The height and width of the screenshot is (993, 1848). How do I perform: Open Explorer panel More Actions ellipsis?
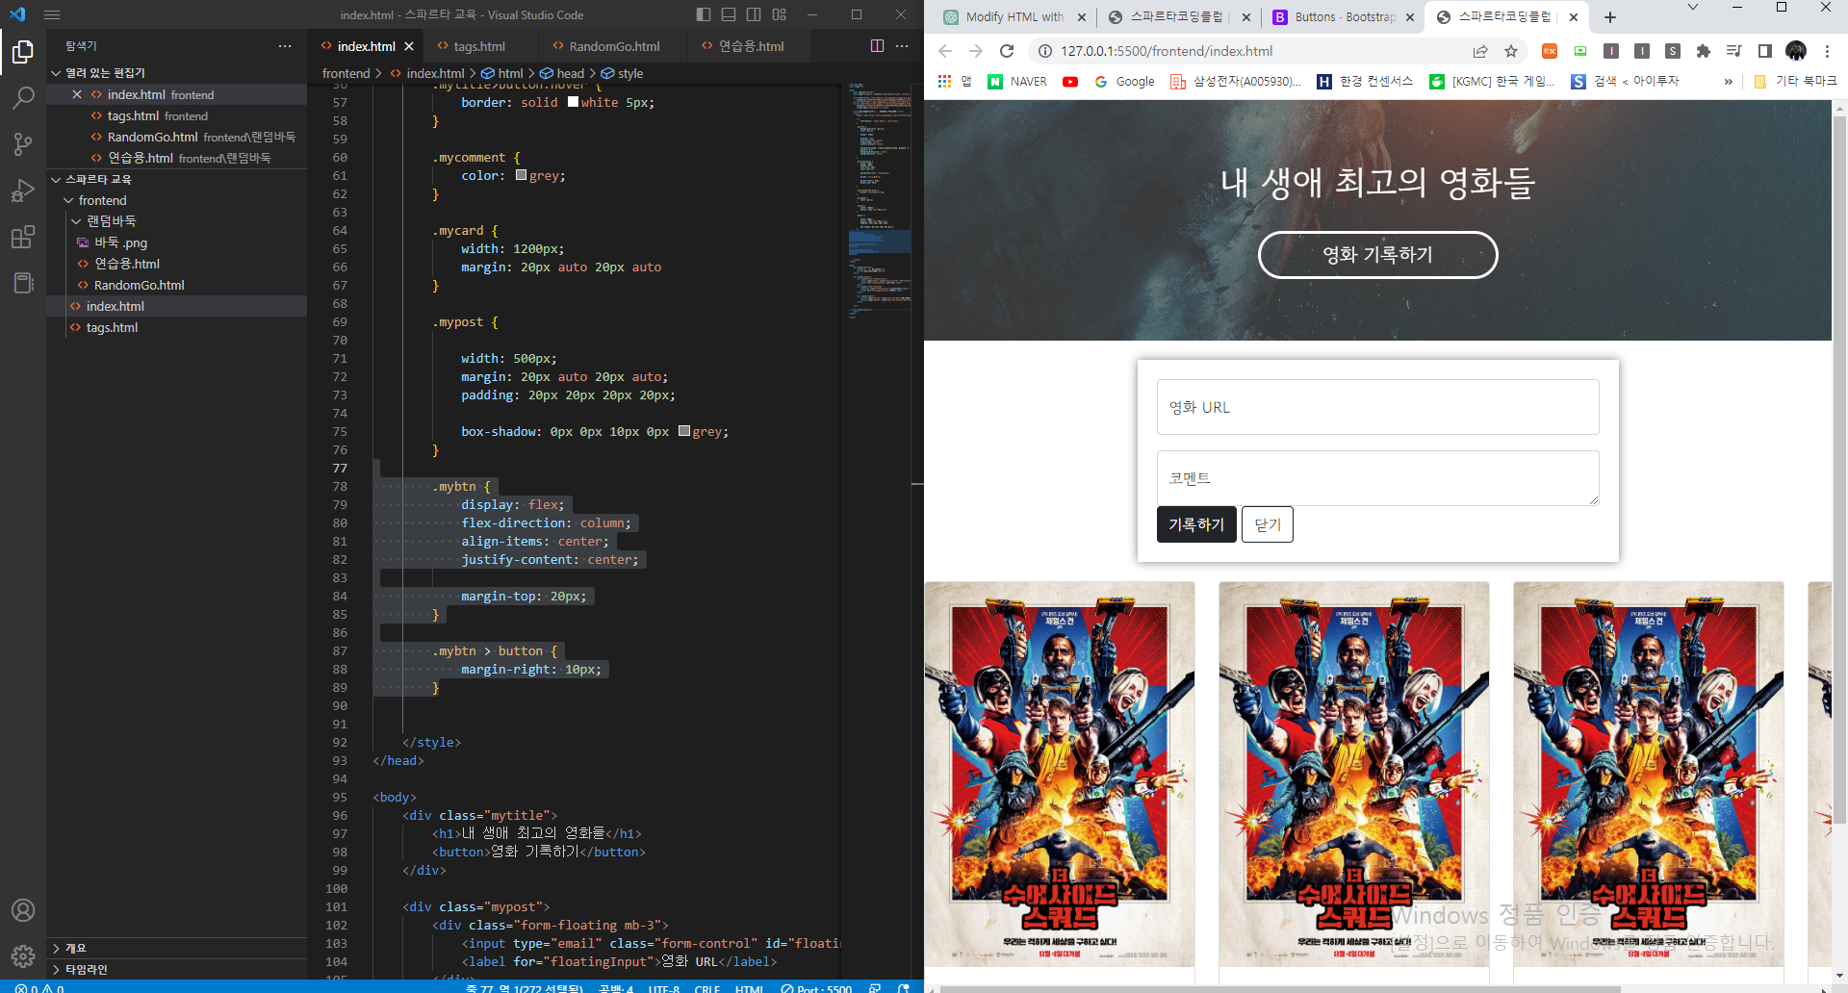(285, 46)
